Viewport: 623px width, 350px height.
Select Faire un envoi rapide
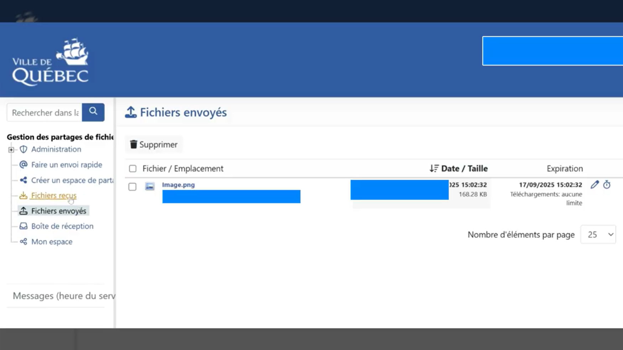tap(67, 165)
